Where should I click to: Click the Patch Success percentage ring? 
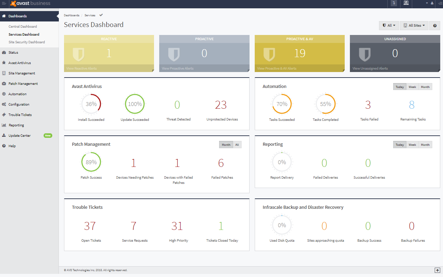click(91, 162)
